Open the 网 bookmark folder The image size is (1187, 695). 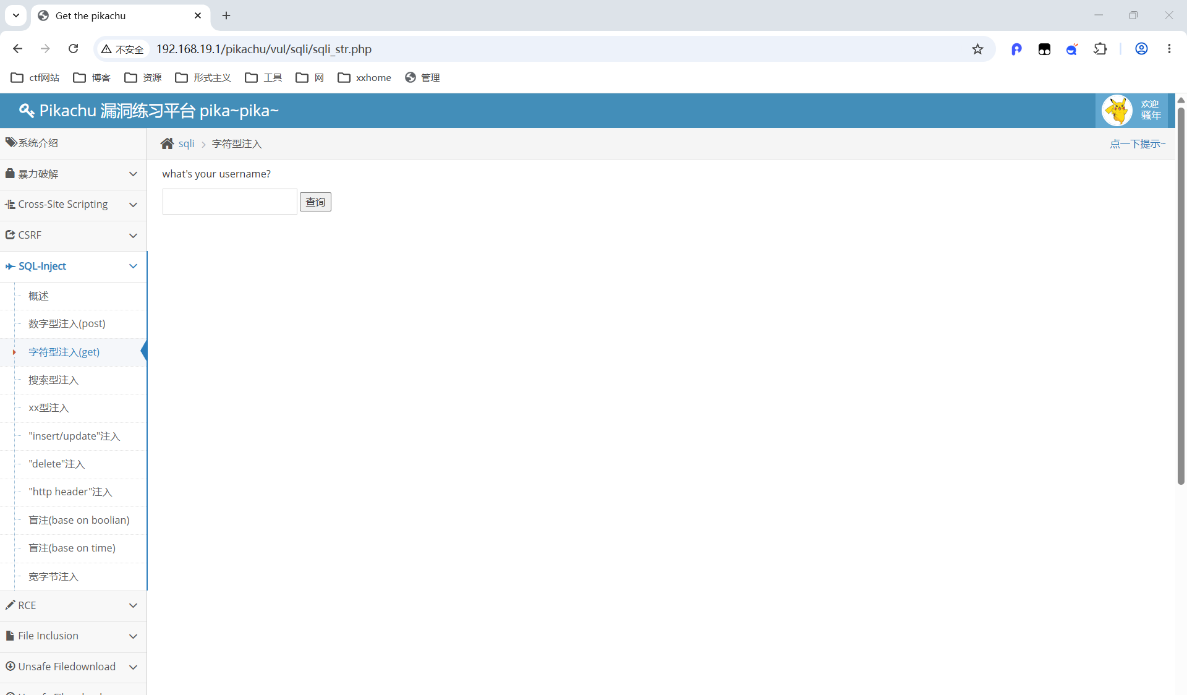tap(310, 77)
